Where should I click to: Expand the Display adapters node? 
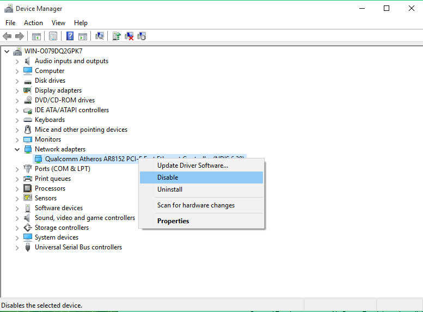[17, 91]
